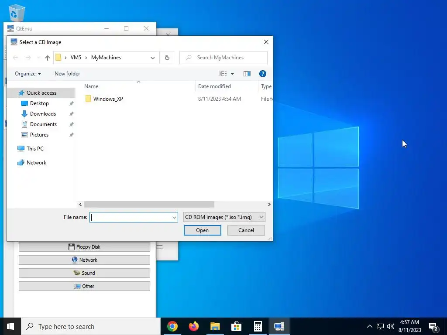The width and height of the screenshot is (447, 335).
Task: Launch Firefox from taskbar
Action: tap(193, 326)
